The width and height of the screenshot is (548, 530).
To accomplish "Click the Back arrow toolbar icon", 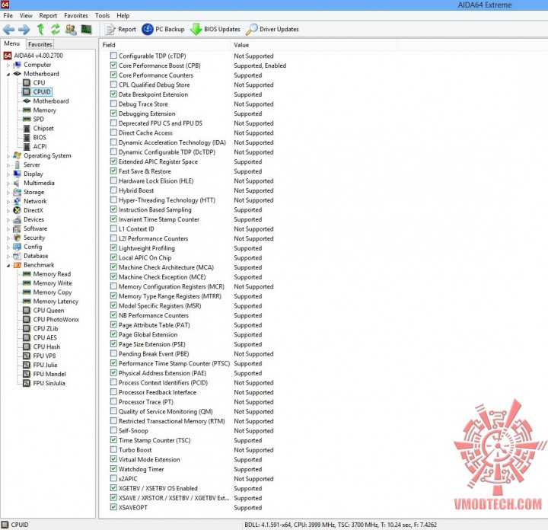I will point(8,30).
